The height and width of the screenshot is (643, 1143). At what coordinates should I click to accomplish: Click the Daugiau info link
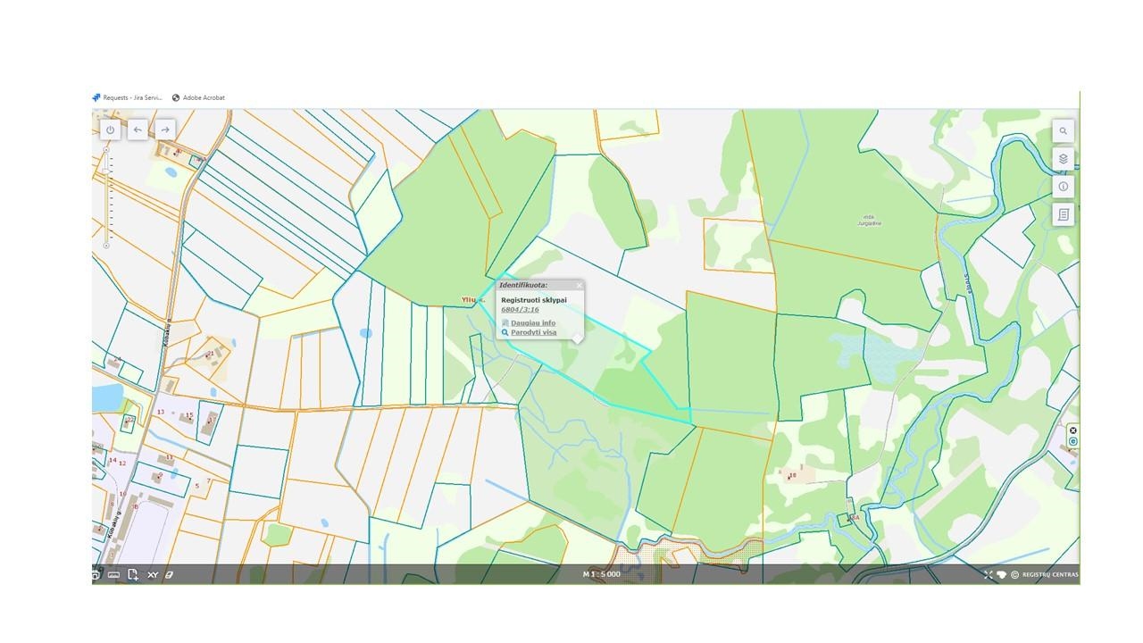[x=532, y=322]
